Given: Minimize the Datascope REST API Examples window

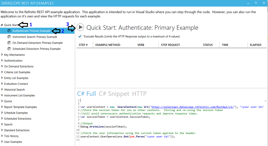Looking at the screenshot, I should point(248,3).
